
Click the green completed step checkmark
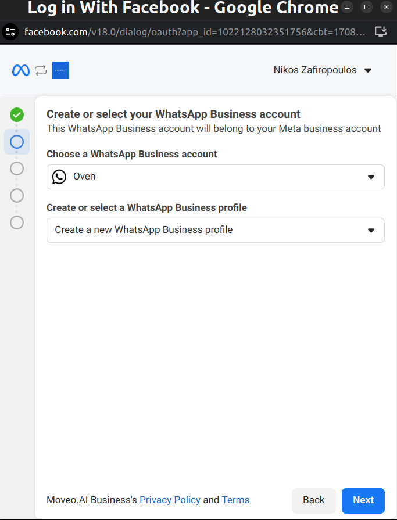17,114
